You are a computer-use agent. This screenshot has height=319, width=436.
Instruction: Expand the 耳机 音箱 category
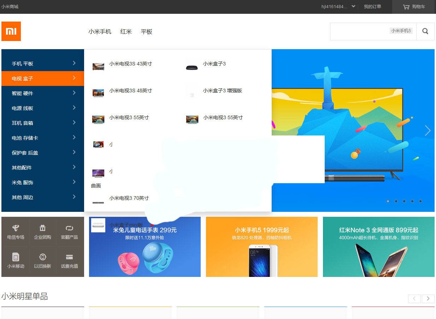(42, 123)
